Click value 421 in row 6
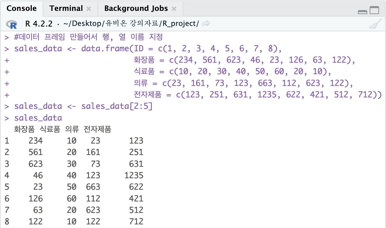 point(136,198)
